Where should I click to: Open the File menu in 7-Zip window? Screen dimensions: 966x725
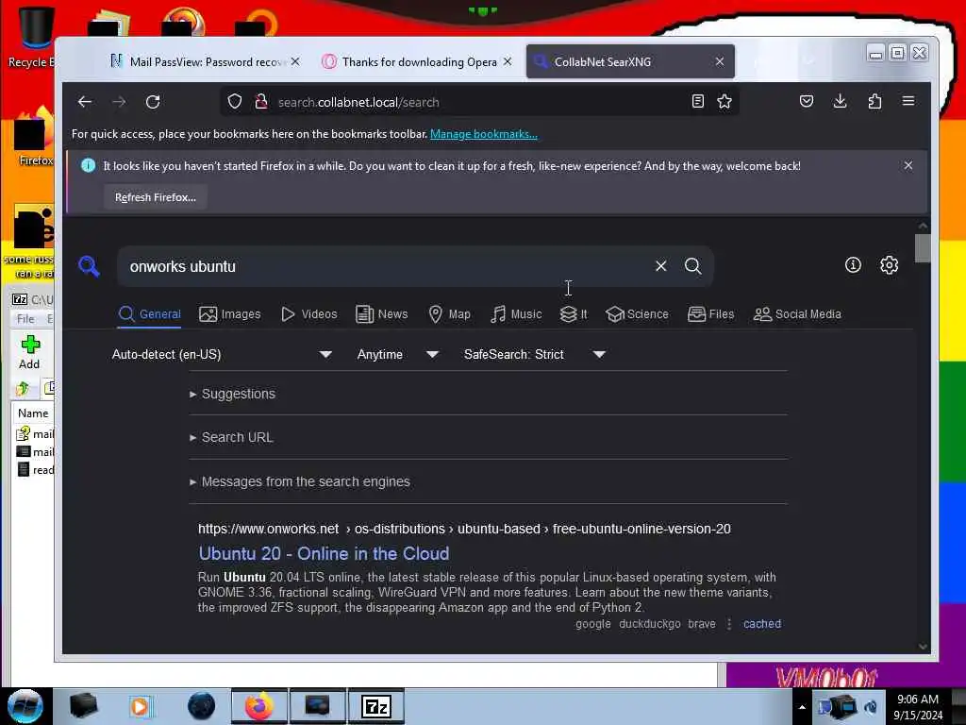[x=25, y=319]
